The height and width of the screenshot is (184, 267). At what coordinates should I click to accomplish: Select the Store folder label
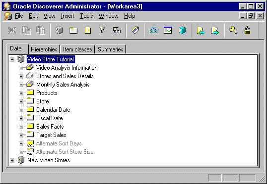(43, 101)
